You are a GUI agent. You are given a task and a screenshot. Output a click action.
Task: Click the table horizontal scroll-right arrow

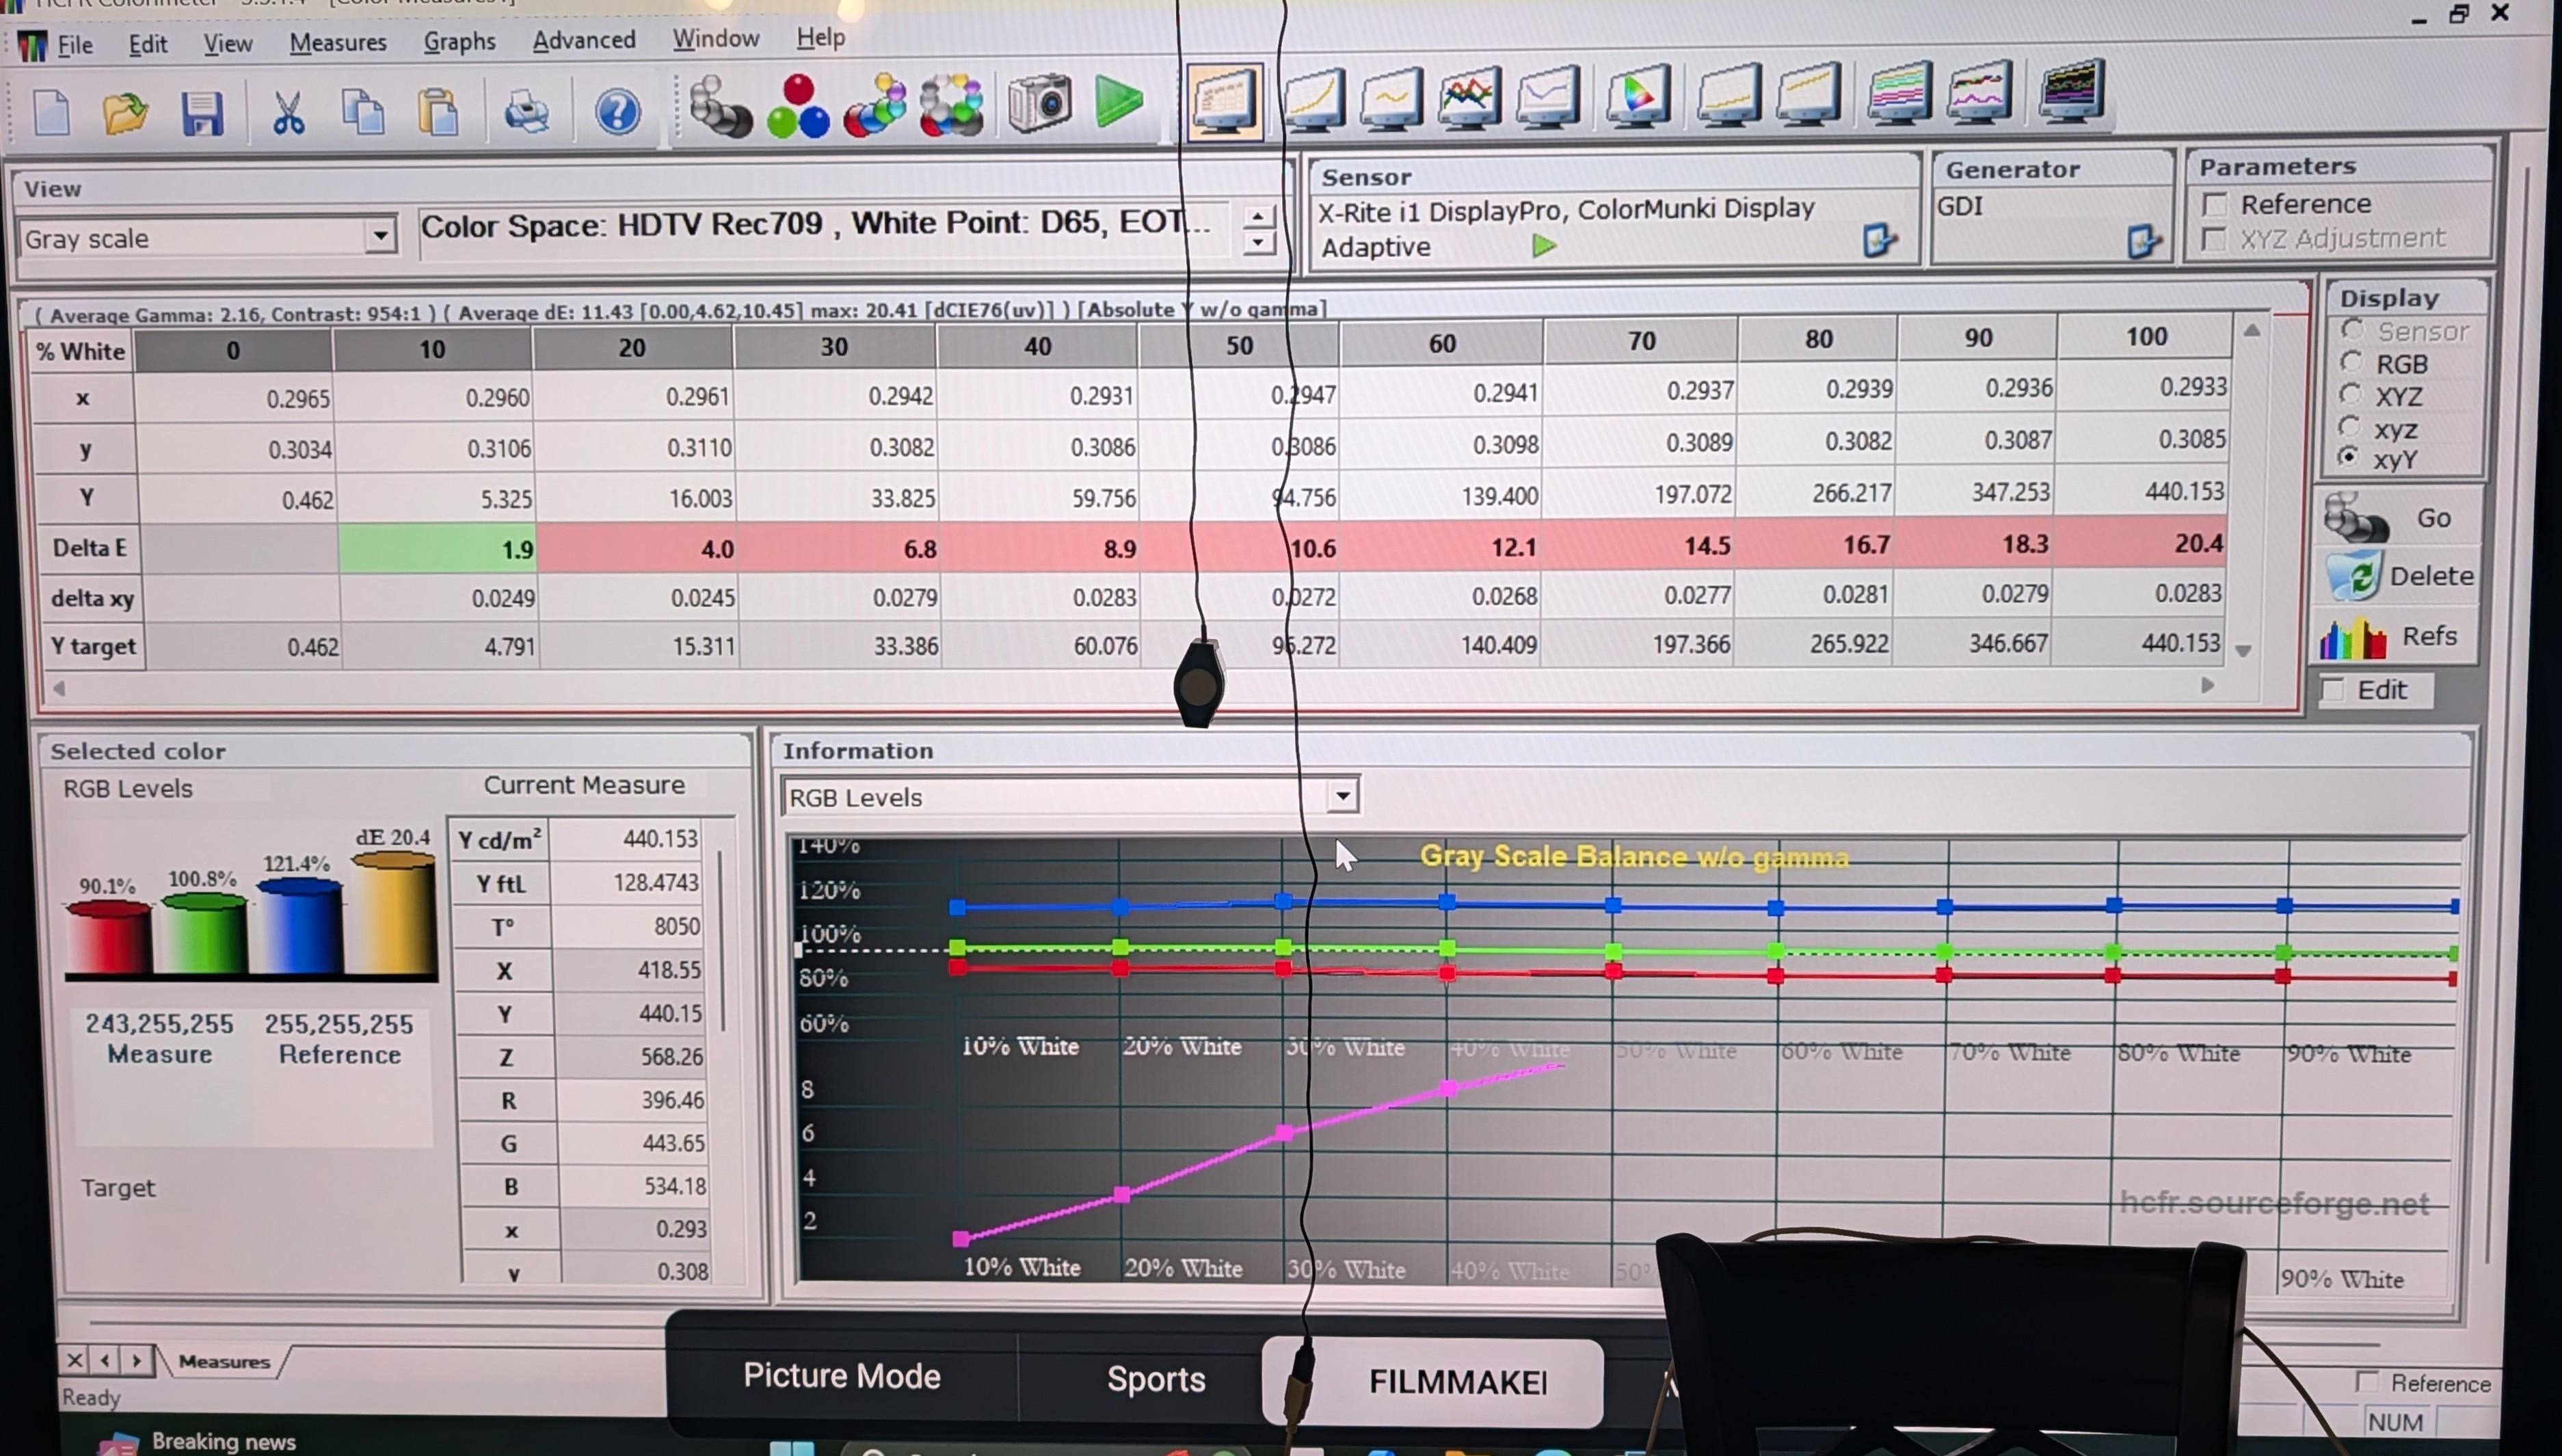(x=2207, y=686)
